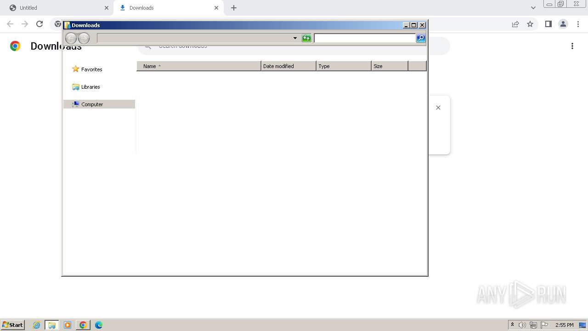Launch Windows Media Player from the taskbar
The width and height of the screenshot is (588, 331).
pos(68,325)
